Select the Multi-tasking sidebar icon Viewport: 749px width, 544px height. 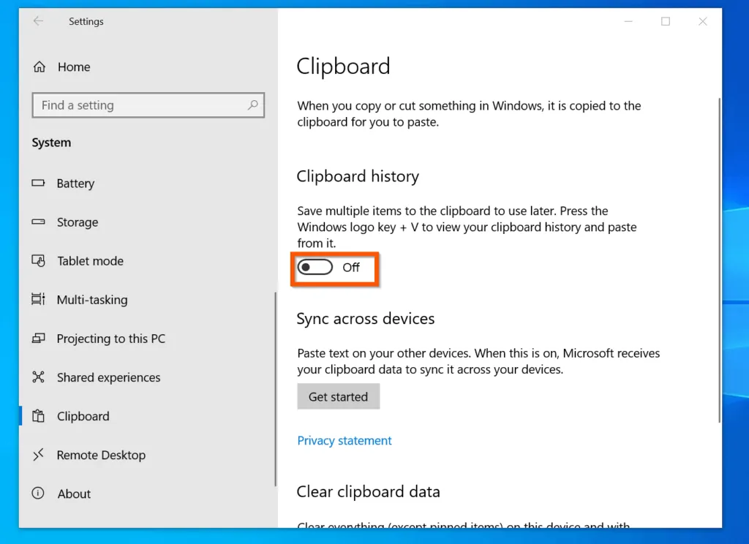[39, 300]
